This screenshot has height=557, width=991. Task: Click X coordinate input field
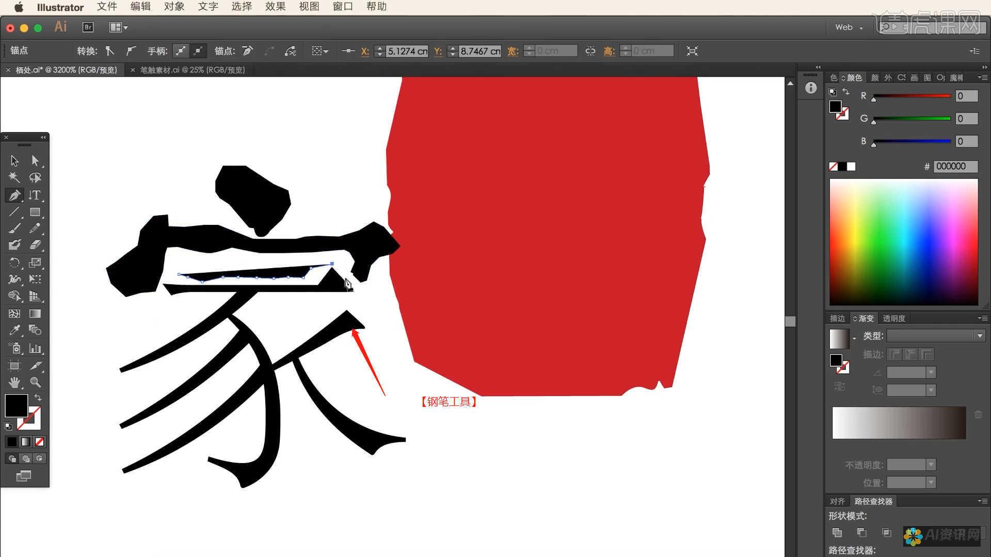tap(406, 51)
